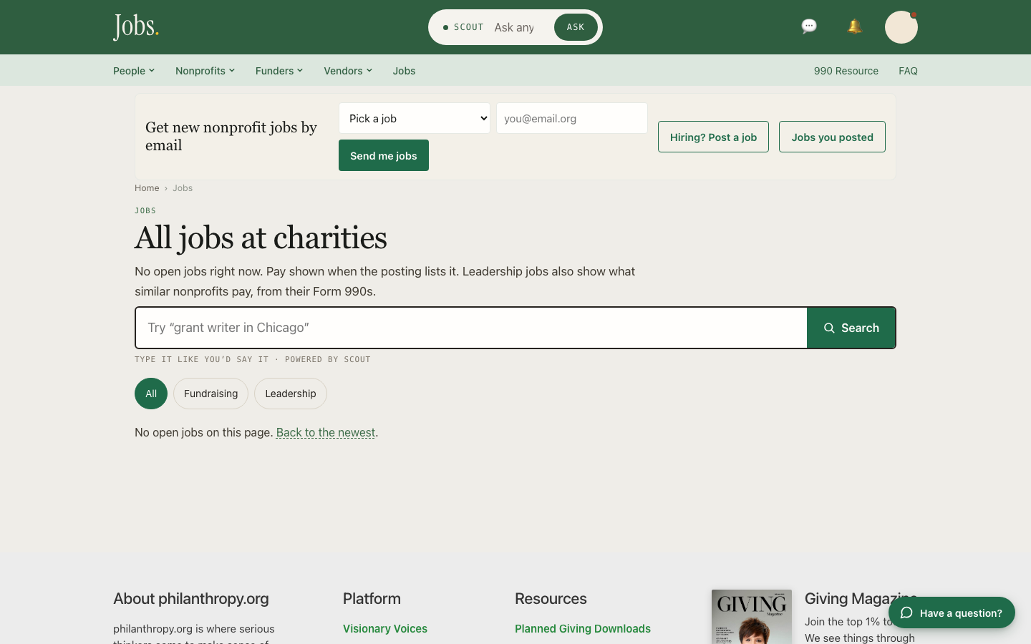Open the 990 Resource page

pyautogui.click(x=846, y=71)
